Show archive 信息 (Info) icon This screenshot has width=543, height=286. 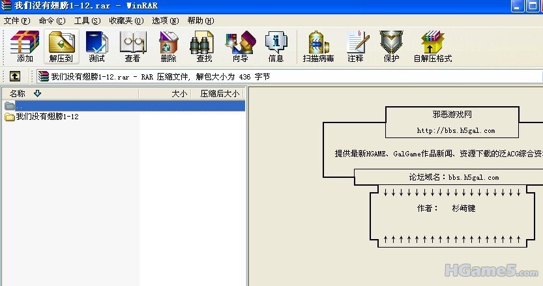coord(276,46)
